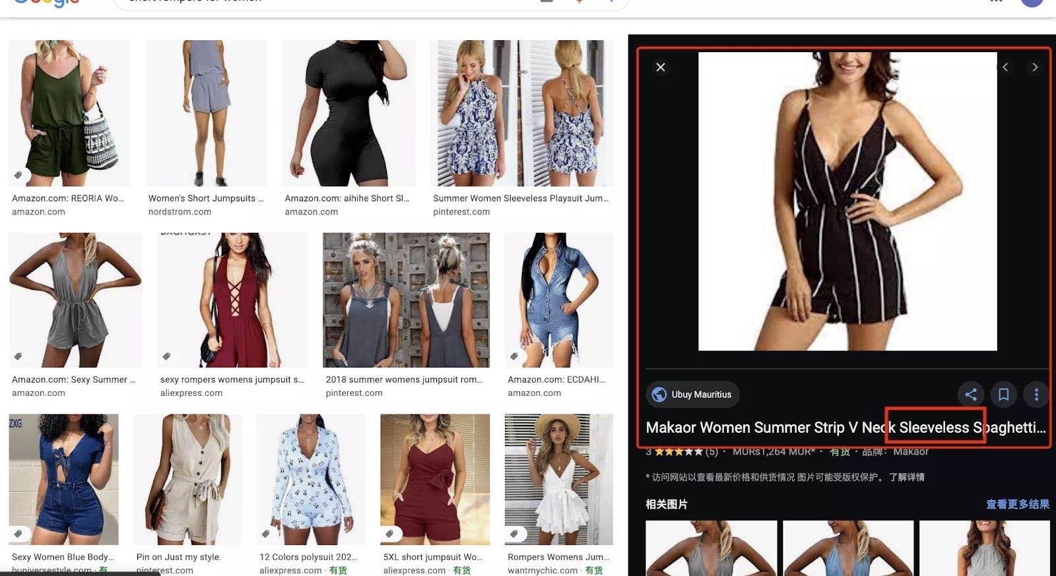
Task: Close the image preview panel
Action: click(x=660, y=67)
